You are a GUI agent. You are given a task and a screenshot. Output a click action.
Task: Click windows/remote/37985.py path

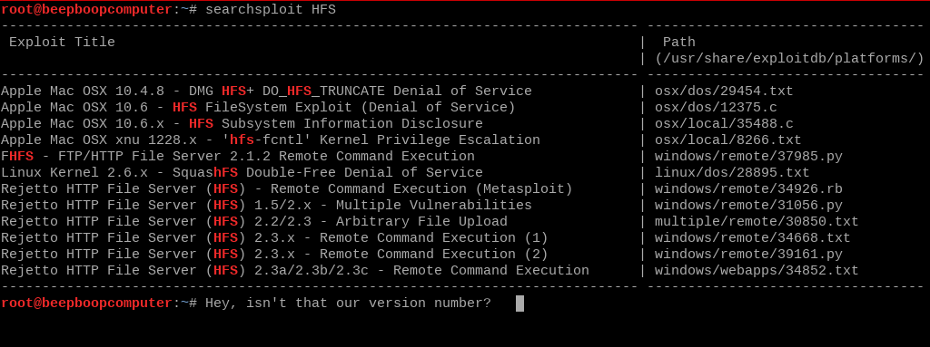[748, 157]
